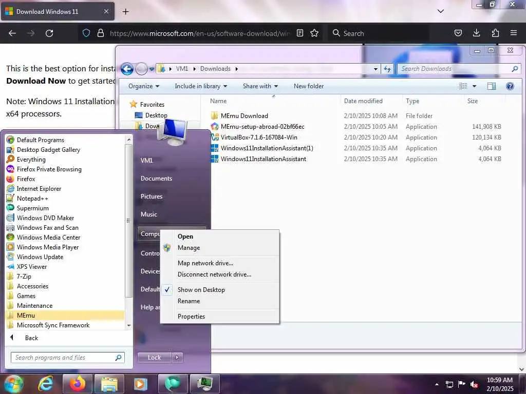
Task: Refresh the Downloads folder address bar
Action: (x=387, y=69)
